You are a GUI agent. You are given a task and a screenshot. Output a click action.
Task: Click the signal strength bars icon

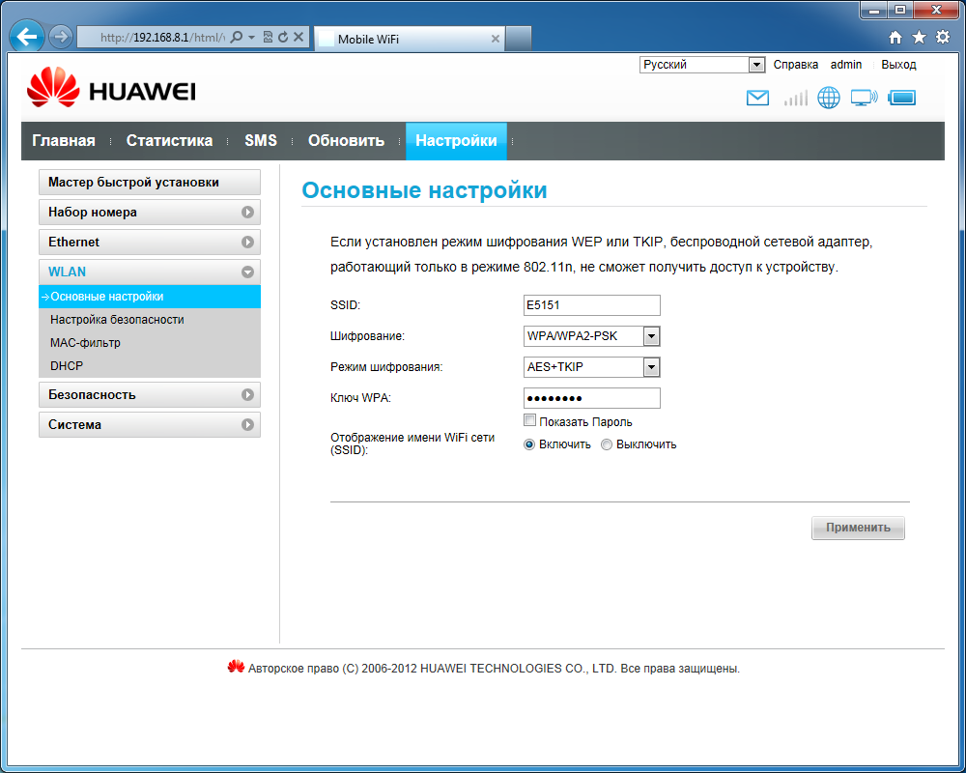click(795, 98)
